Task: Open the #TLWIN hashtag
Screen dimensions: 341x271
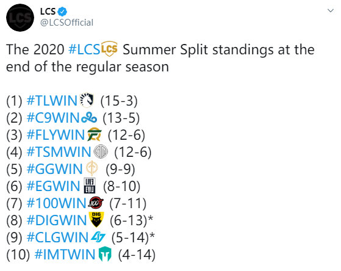Action: (x=52, y=101)
